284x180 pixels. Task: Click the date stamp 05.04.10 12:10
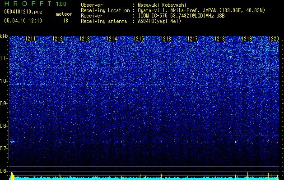pos(23,21)
